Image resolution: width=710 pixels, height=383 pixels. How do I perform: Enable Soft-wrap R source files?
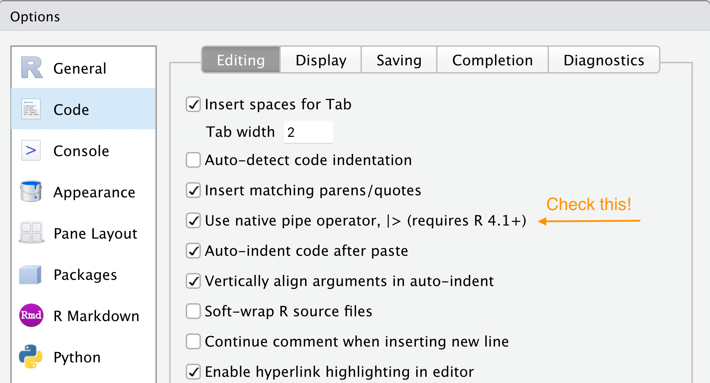click(193, 311)
